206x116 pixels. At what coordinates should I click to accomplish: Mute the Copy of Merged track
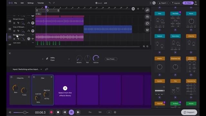click(x=33, y=31)
